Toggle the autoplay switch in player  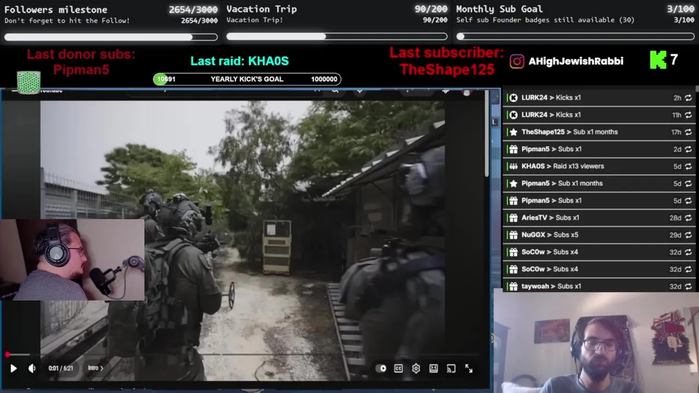coord(381,368)
